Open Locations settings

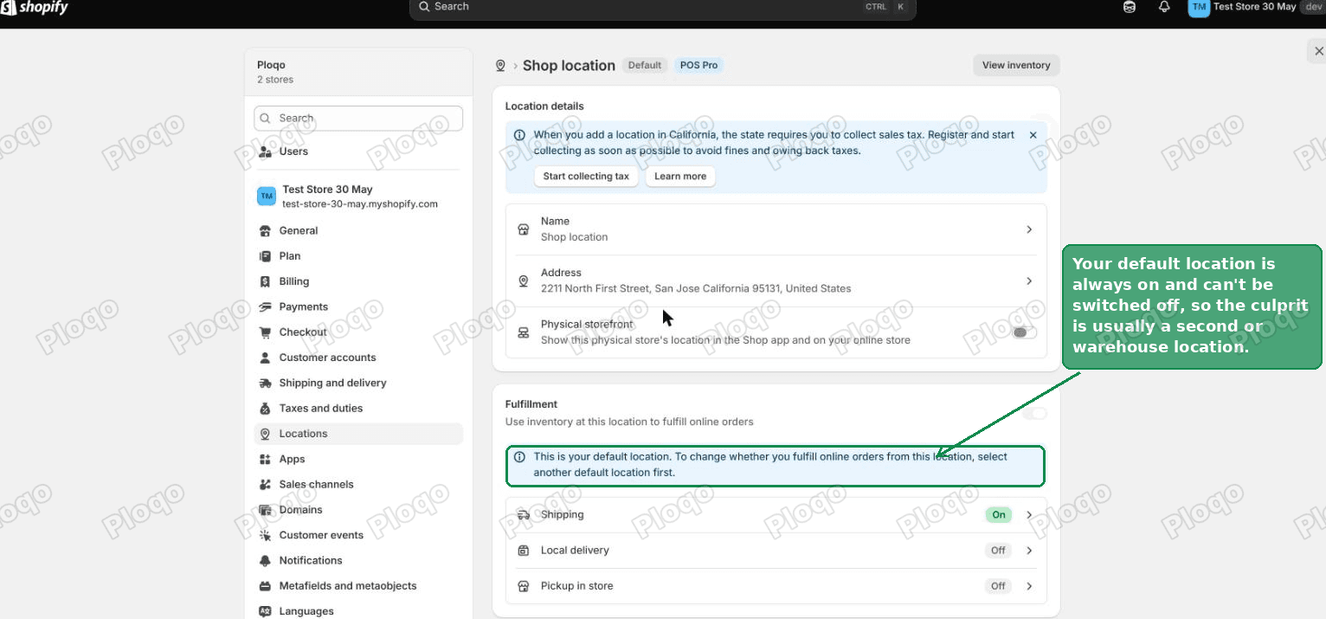click(358, 434)
